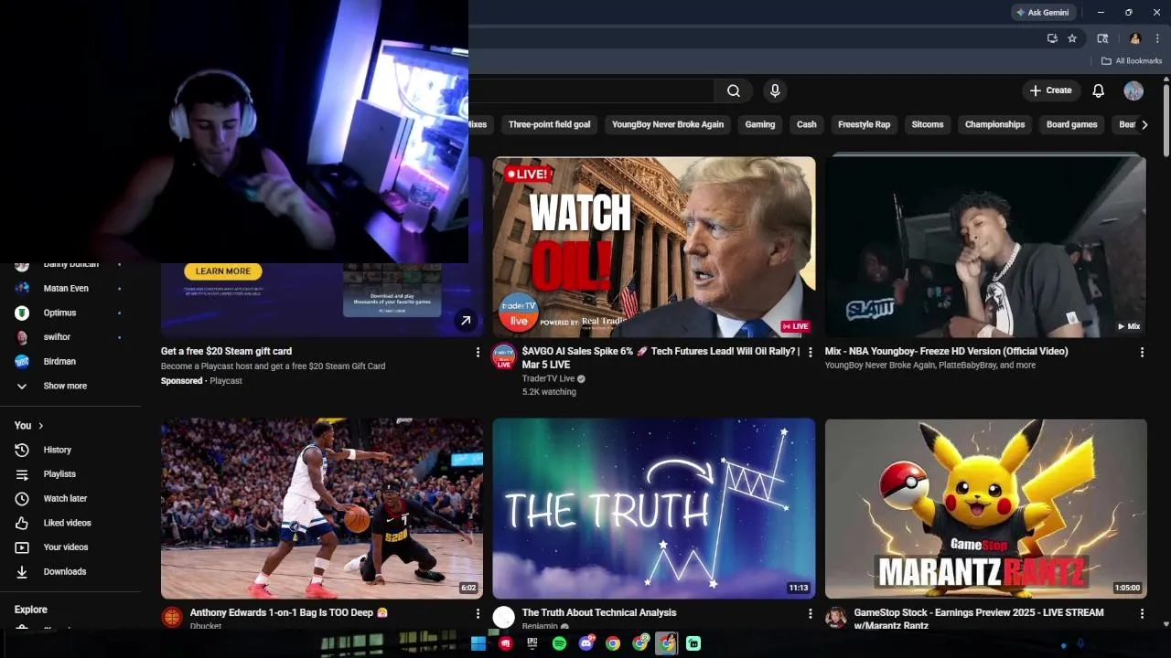Open Epic Games launcher from taskbar

[532, 643]
